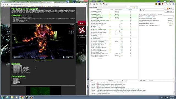Open the tools puzzle icon in Mod Organizer toolbar
The height and width of the screenshot is (99, 176).
pyautogui.click(x=104, y=4)
